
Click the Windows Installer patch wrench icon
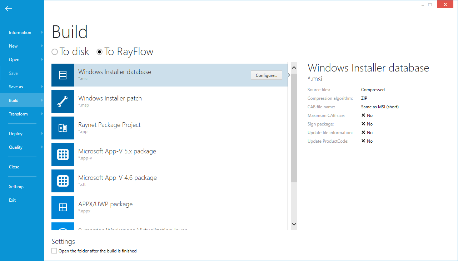point(63,102)
